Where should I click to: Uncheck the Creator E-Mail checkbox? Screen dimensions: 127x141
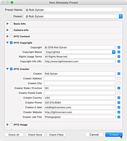[119, 108]
